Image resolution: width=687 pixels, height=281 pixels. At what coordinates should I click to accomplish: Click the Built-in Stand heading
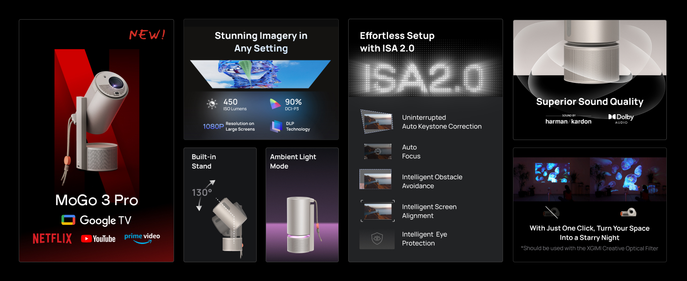(204, 162)
